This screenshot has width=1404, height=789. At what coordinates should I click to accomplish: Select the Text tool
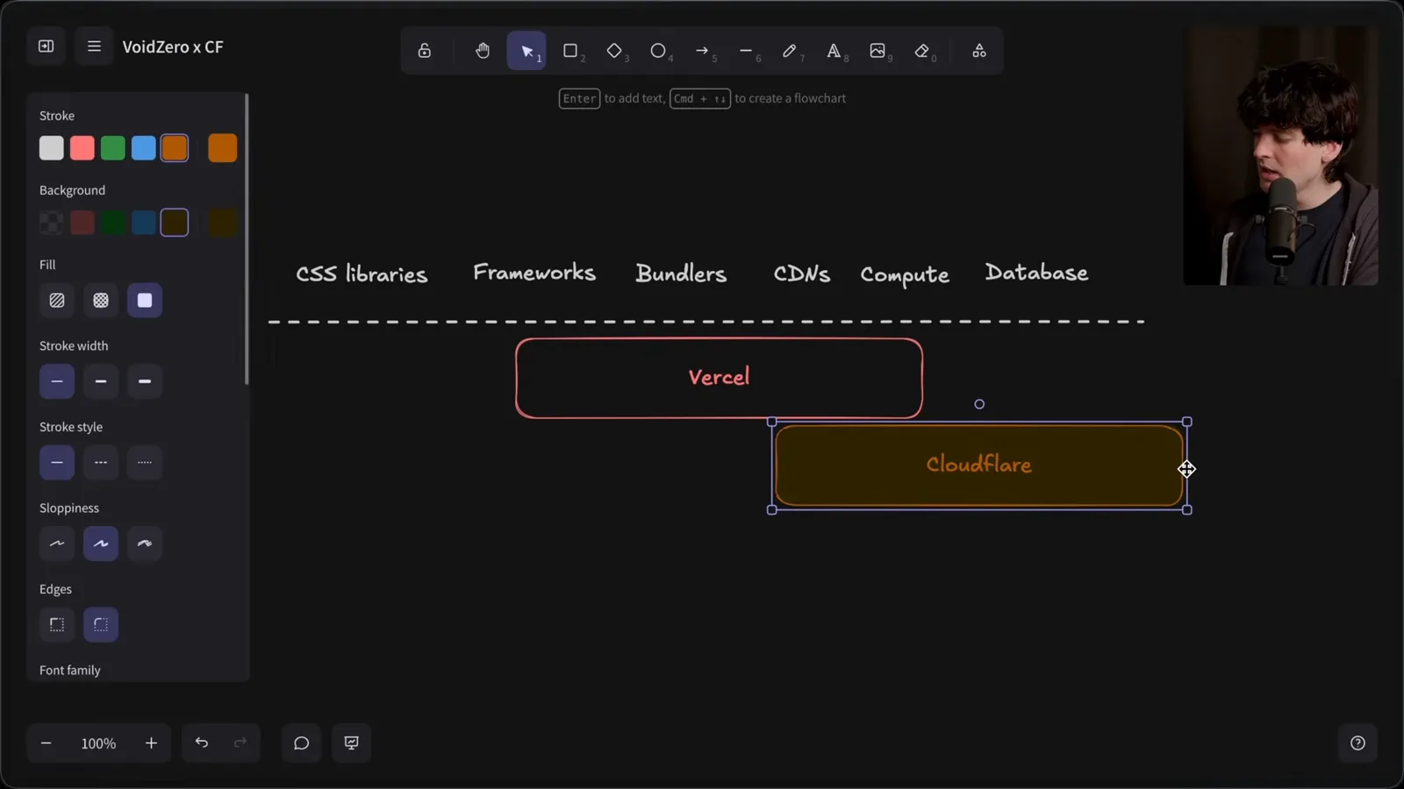[834, 51]
